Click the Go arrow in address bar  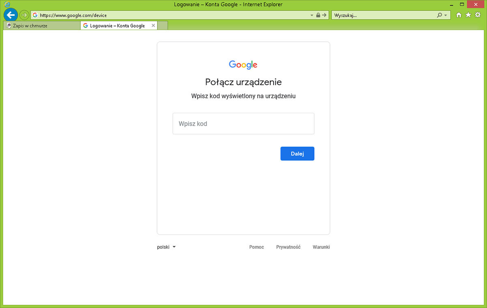click(324, 15)
